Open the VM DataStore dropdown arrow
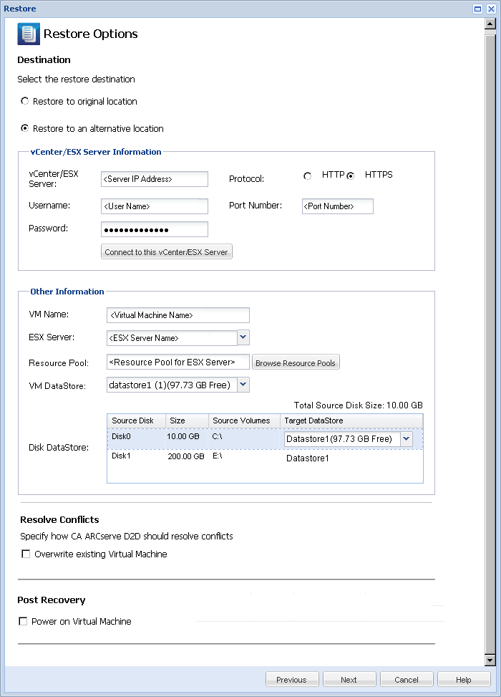Screen dimensions: 501x697 click(x=243, y=384)
